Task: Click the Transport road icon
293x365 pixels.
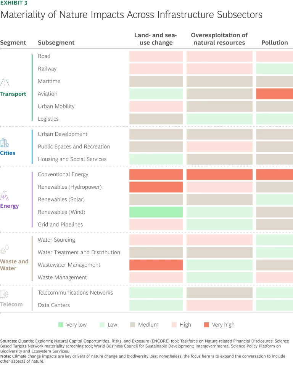Action: [x=5, y=83]
